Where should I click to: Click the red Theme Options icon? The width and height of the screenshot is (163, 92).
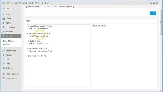coord(3,74)
